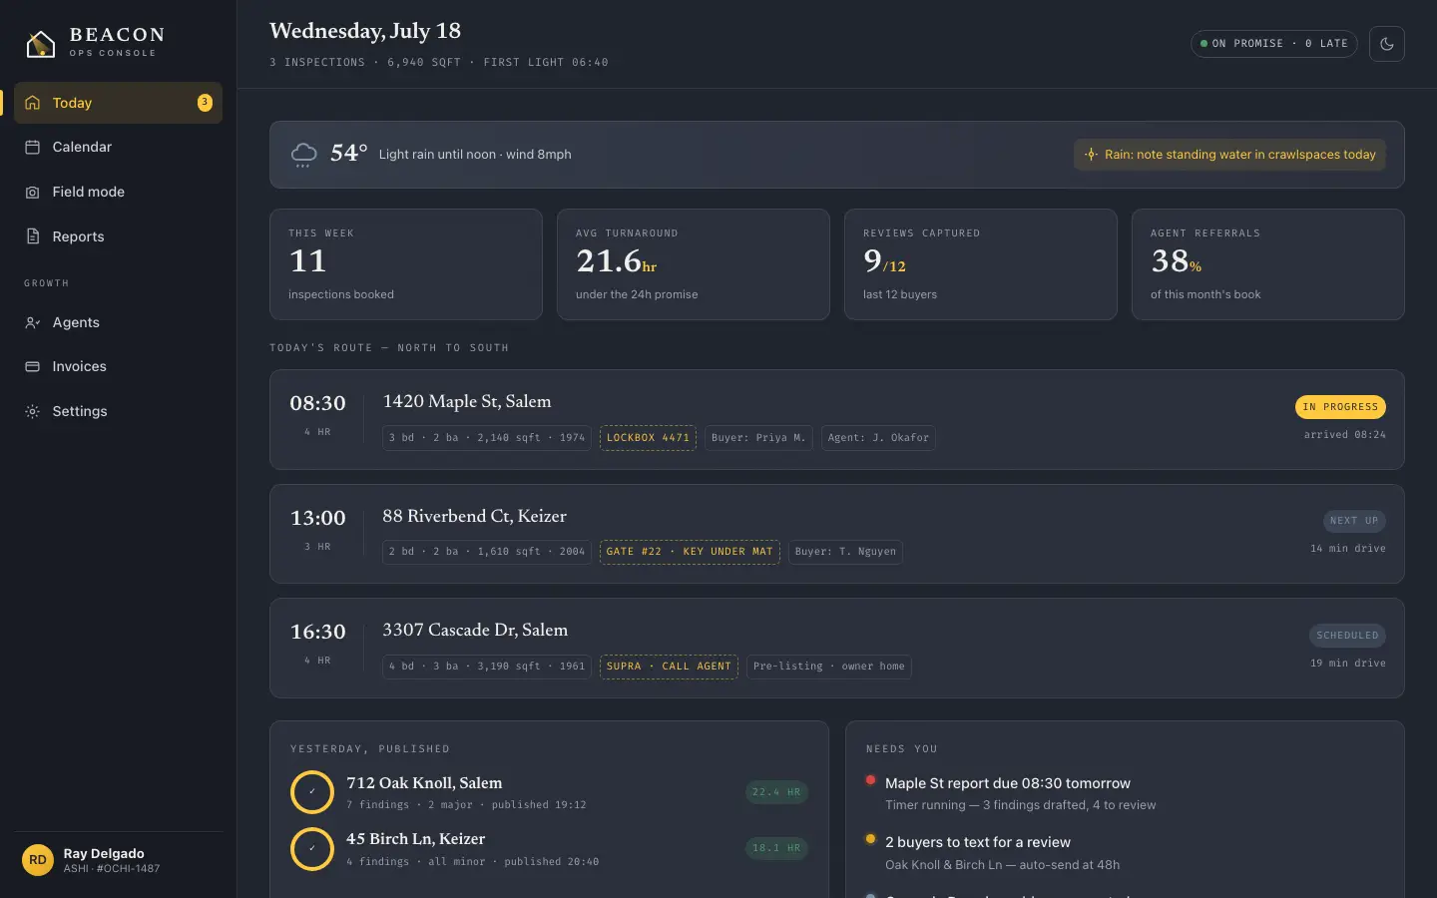The width and height of the screenshot is (1437, 898).
Task: Click the Reviews Captured 9/12 card
Action: pyautogui.click(x=981, y=264)
